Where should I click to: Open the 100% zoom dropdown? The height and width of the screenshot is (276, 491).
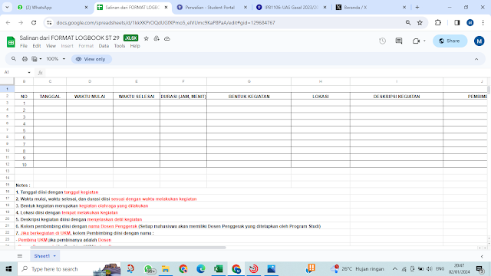pos(56,59)
